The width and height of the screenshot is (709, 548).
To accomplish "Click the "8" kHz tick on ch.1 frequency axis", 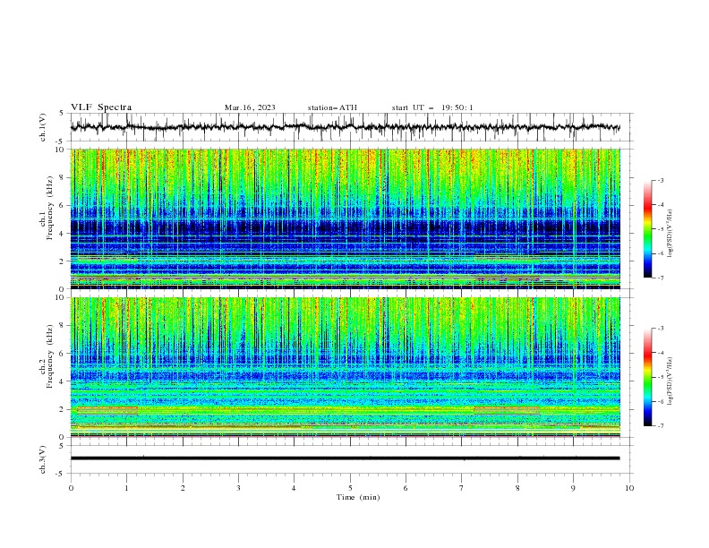I will click(x=63, y=177).
